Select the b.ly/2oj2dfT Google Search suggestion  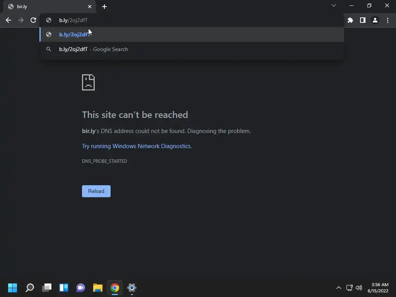[x=192, y=49]
